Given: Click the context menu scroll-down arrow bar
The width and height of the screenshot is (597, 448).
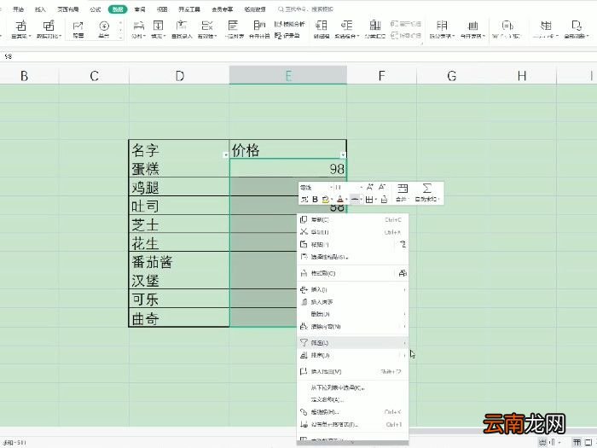Looking at the screenshot, I should (x=352, y=442).
